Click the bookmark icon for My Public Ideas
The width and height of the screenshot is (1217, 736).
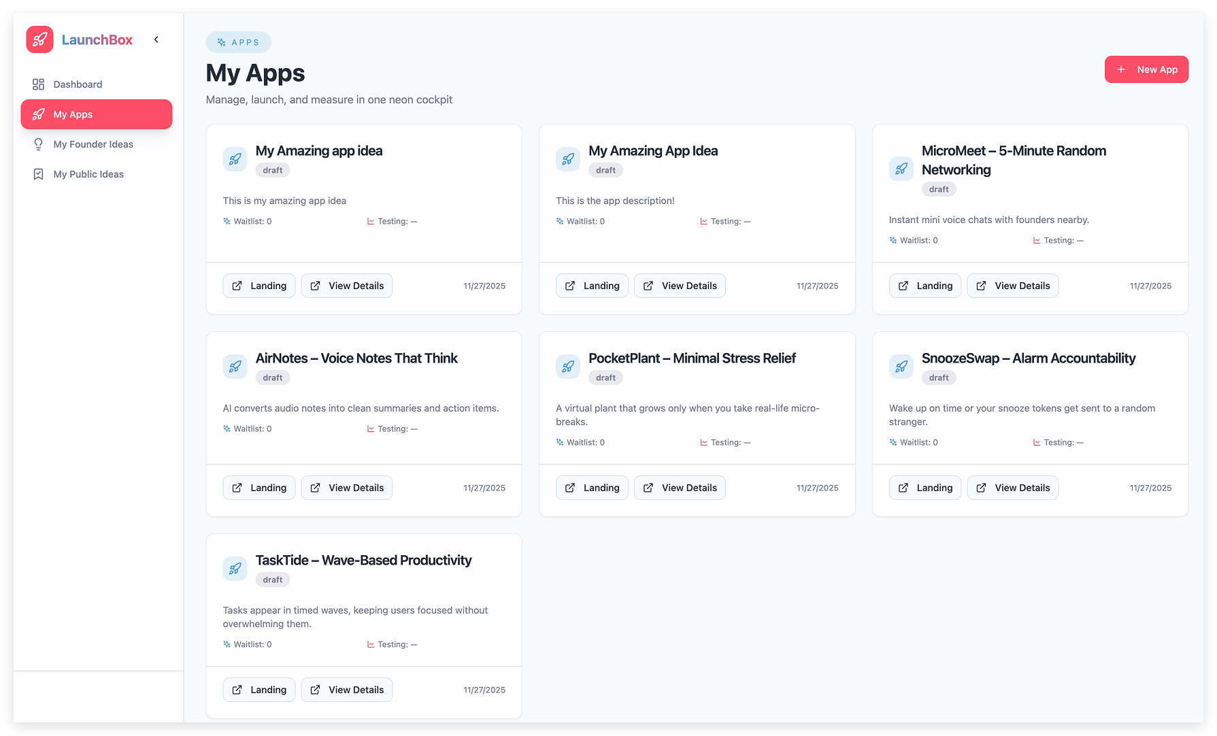tap(38, 174)
